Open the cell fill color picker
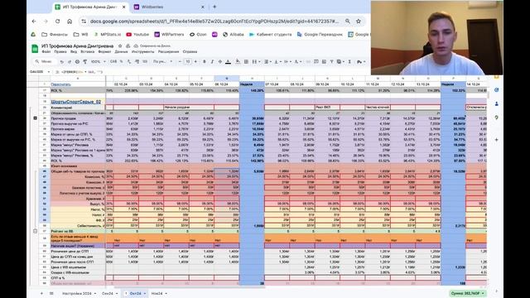This screenshot has height=298, width=530. [x=238, y=62]
